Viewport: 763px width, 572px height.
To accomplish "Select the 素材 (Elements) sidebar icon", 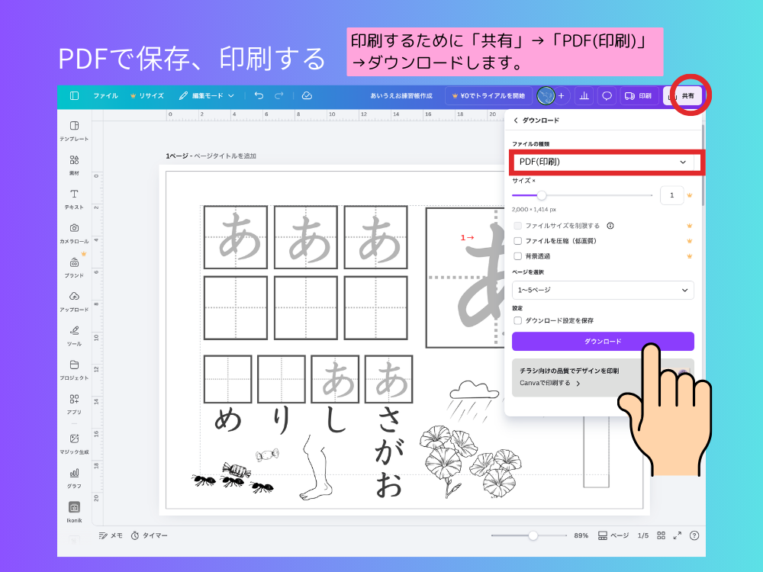I will pyautogui.click(x=73, y=162).
